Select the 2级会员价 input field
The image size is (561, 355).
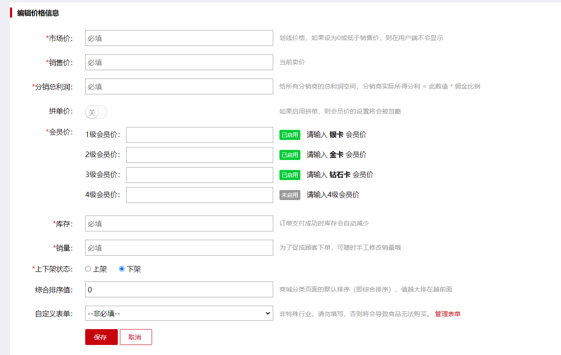click(x=199, y=155)
